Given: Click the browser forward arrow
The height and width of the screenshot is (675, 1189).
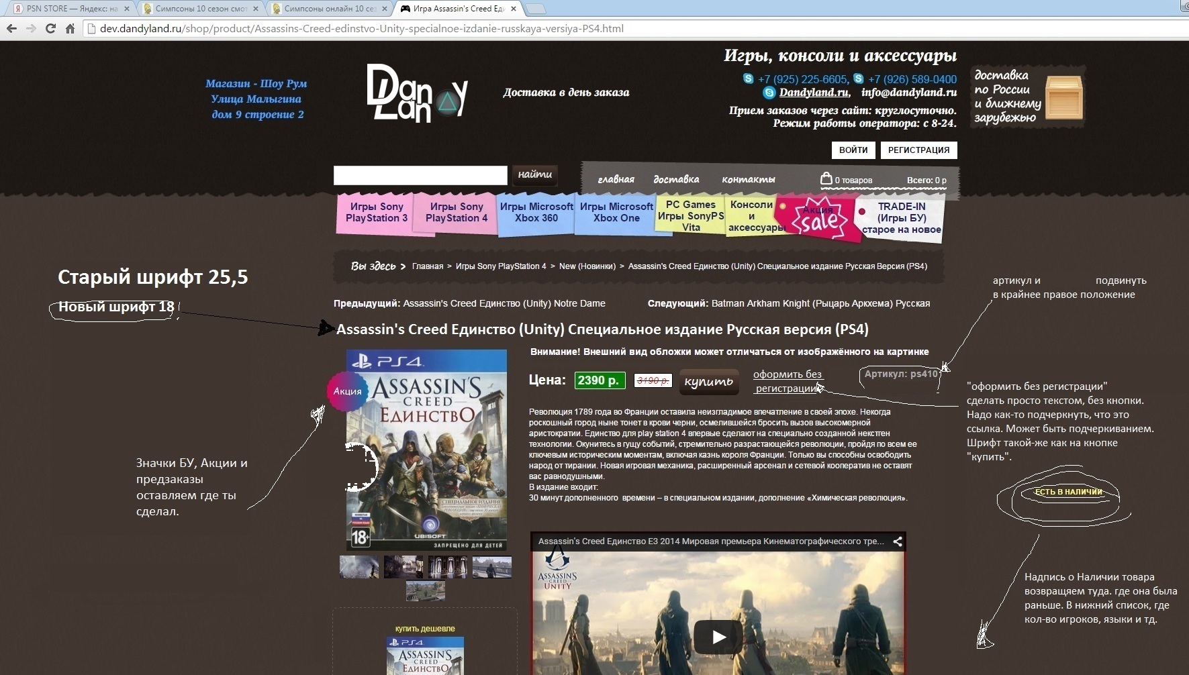Looking at the screenshot, I should coord(31,28).
